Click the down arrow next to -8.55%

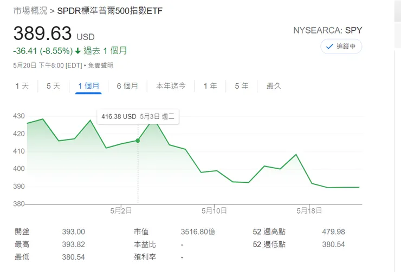click(77, 51)
